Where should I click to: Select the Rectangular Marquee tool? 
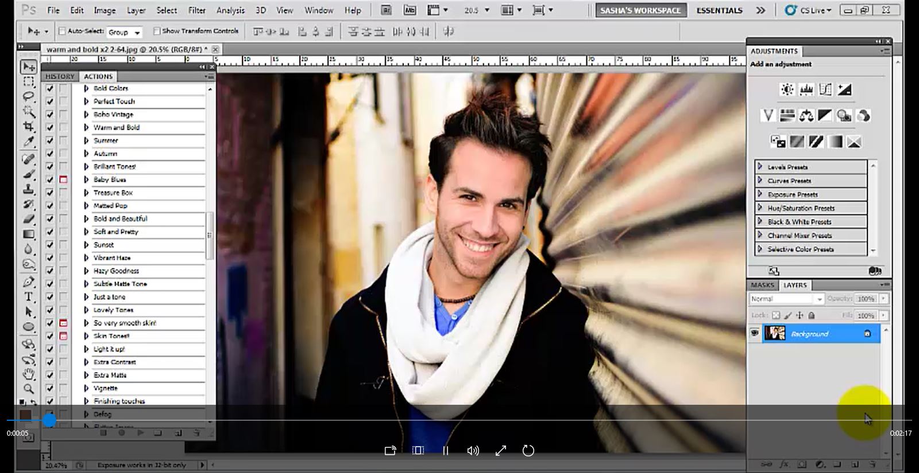point(28,81)
